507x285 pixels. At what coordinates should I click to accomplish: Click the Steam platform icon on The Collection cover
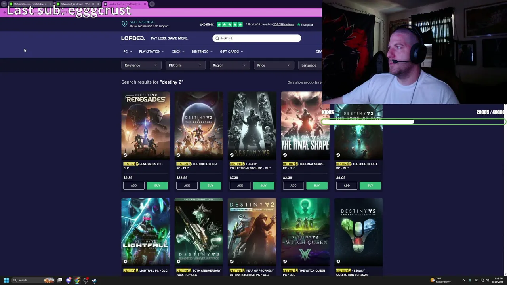coord(178,155)
